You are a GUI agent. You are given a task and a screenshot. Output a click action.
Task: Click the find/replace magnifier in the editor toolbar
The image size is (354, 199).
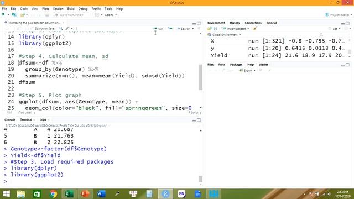[x=61, y=29]
